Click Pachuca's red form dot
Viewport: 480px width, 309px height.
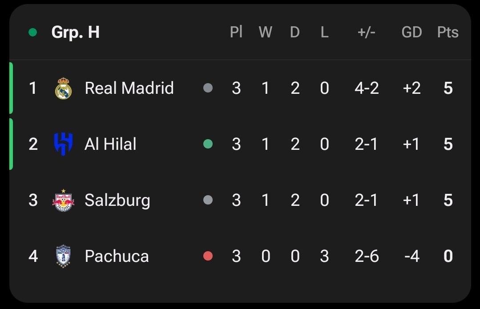(208, 256)
